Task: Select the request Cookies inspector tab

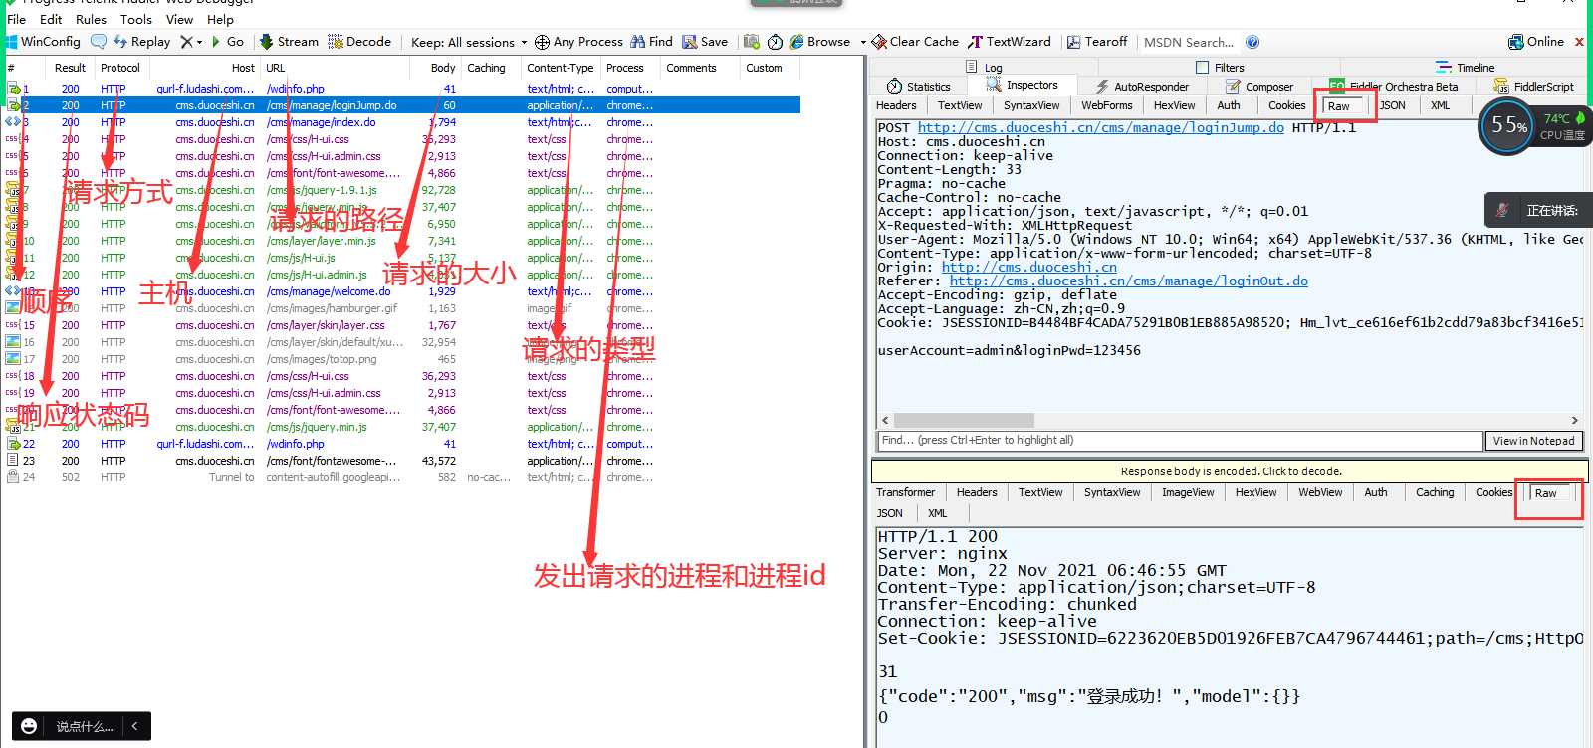Action: coord(1286,105)
